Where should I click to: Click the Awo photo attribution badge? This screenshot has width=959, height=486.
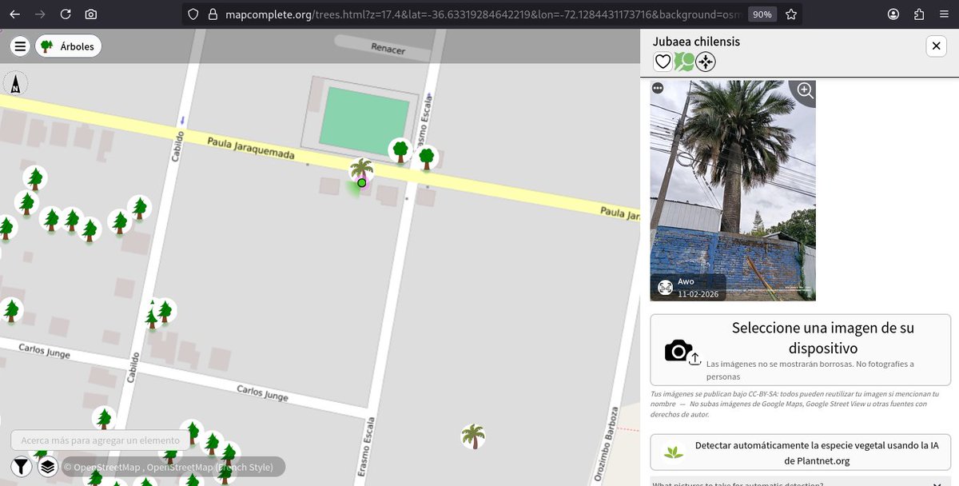click(688, 287)
